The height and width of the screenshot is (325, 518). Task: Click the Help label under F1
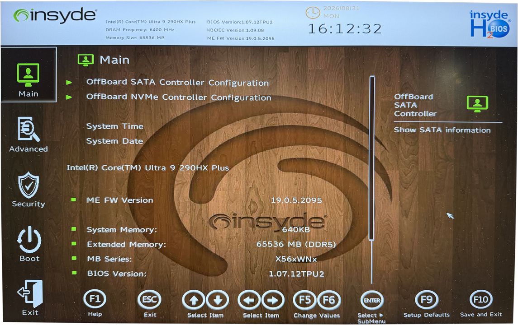pyautogui.click(x=95, y=314)
